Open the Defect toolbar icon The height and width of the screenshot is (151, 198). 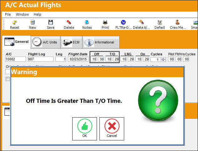(160, 24)
